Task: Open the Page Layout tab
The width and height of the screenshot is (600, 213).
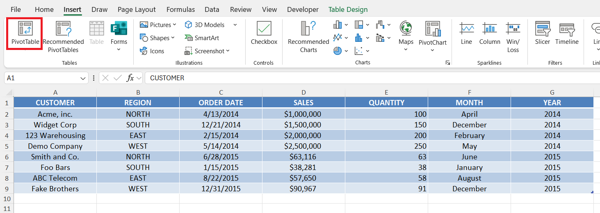Action: (x=137, y=9)
